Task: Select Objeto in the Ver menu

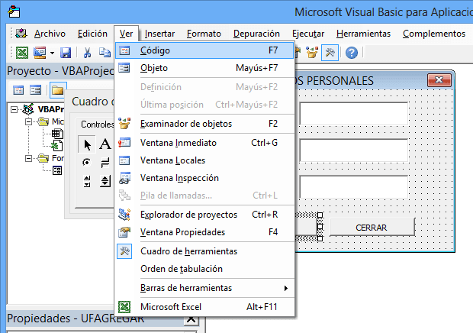Action: [x=204, y=68]
